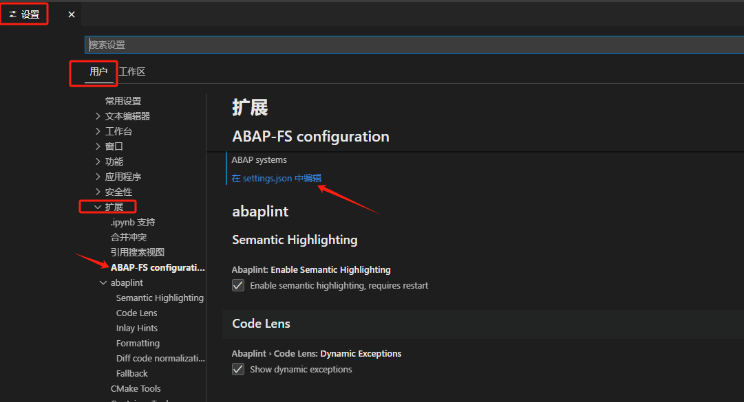
Task: Open 应用程序 settings category
Action: point(123,177)
